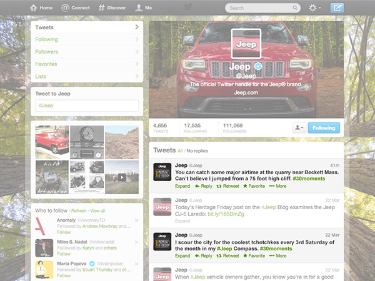375x281 pixels.
Task: Open the #30moments hashtag in quarry tweet
Action: click(x=309, y=179)
